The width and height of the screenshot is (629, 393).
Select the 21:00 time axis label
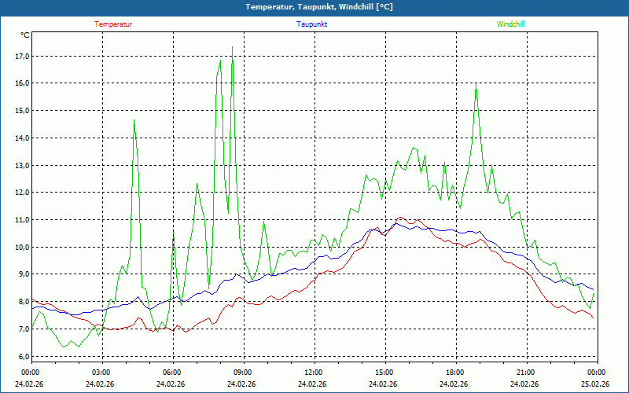525,373
